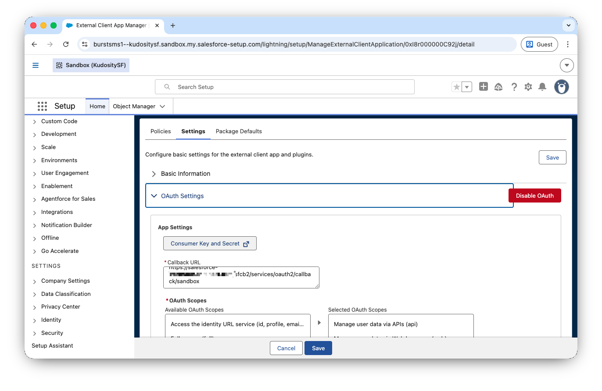Open the App Launcher grid icon
Viewport: 602px width, 391px height.
(x=42, y=106)
